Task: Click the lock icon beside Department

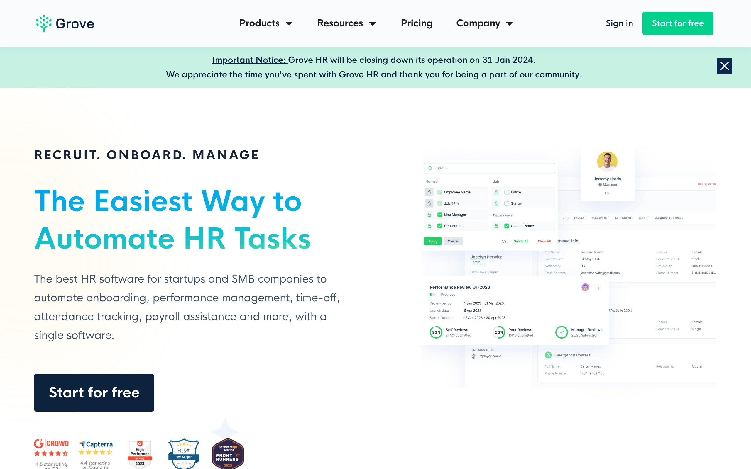Action: coord(429,226)
